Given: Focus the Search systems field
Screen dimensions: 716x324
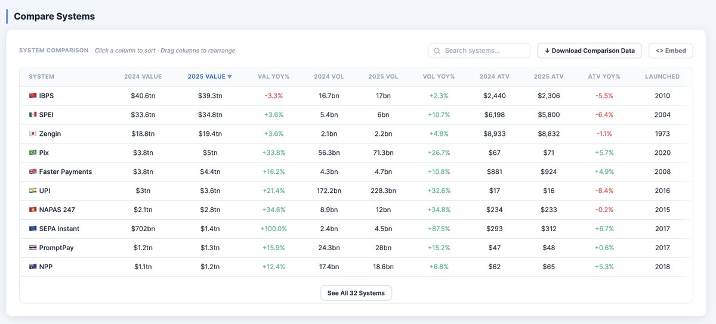Looking at the screenshot, I should [479, 51].
